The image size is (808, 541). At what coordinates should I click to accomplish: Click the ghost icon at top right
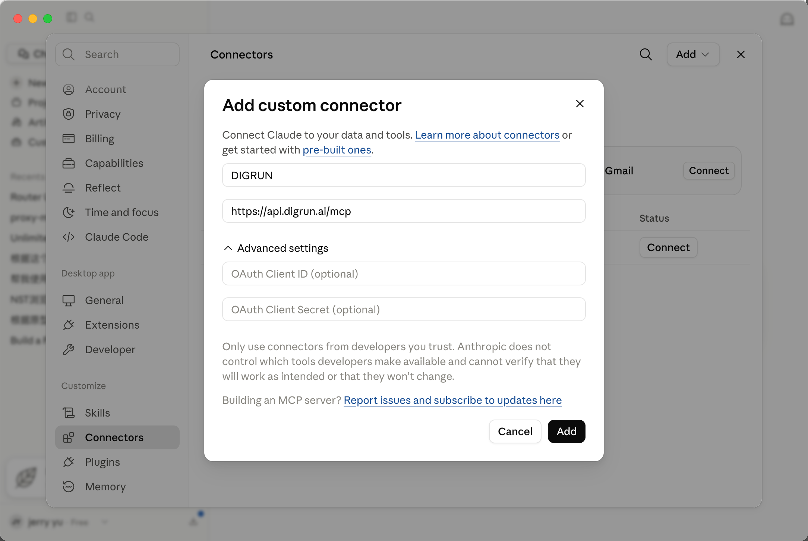(x=787, y=19)
